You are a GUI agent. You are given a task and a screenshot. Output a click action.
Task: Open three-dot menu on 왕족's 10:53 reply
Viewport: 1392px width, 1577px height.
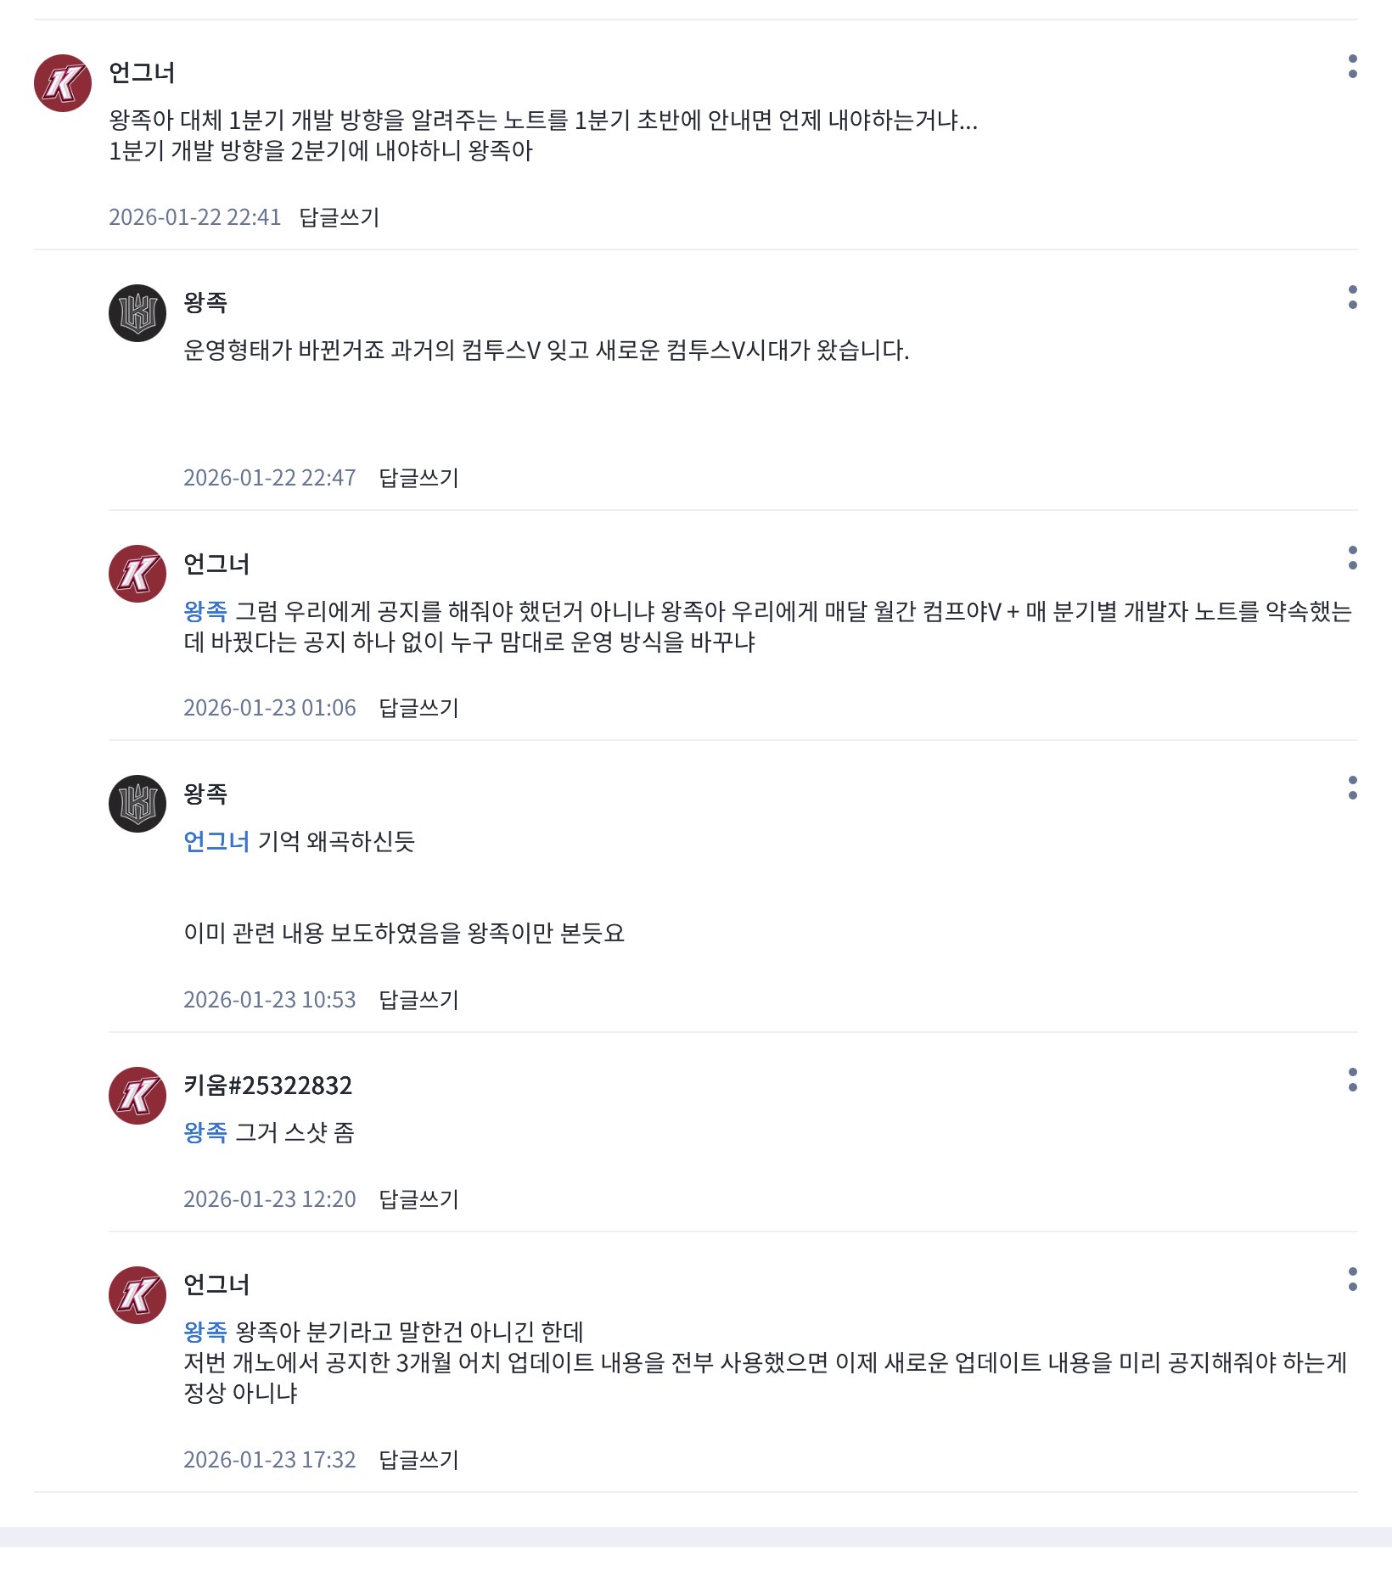(x=1352, y=788)
